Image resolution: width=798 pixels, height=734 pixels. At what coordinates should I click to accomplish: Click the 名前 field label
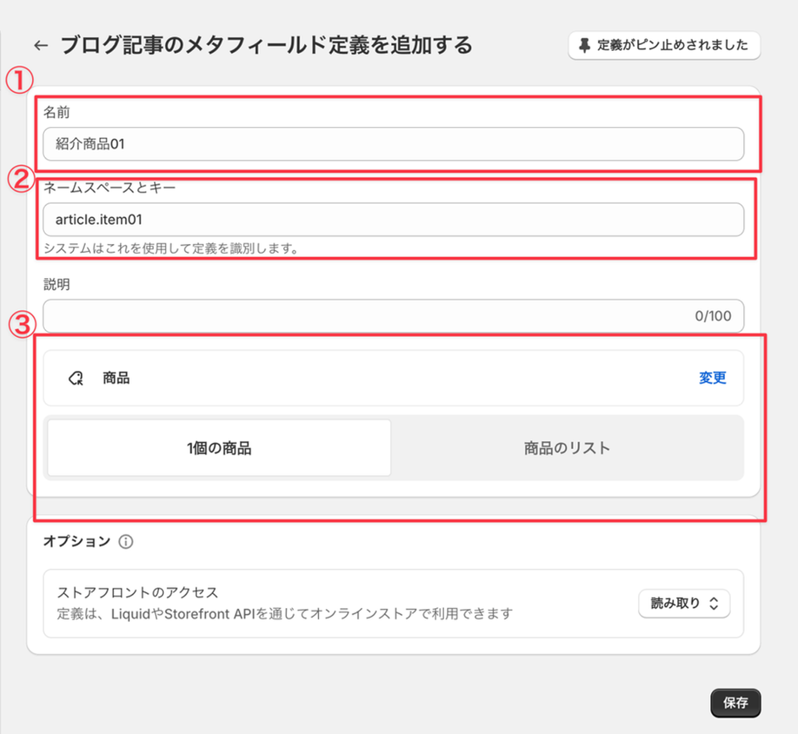[57, 112]
